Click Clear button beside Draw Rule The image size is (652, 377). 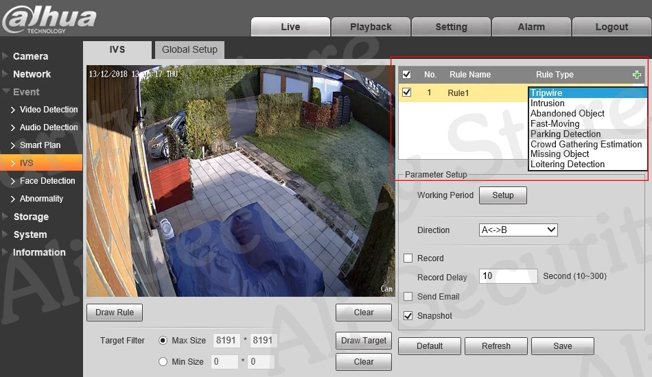(364, 313)
